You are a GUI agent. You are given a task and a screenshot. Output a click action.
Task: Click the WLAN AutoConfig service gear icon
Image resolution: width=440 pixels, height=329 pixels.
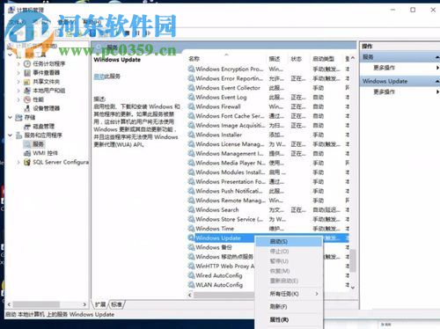tap(191, 285)
